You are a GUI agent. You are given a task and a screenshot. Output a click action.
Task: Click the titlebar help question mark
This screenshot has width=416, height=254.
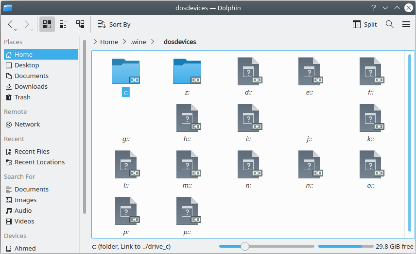coord(374,8)
